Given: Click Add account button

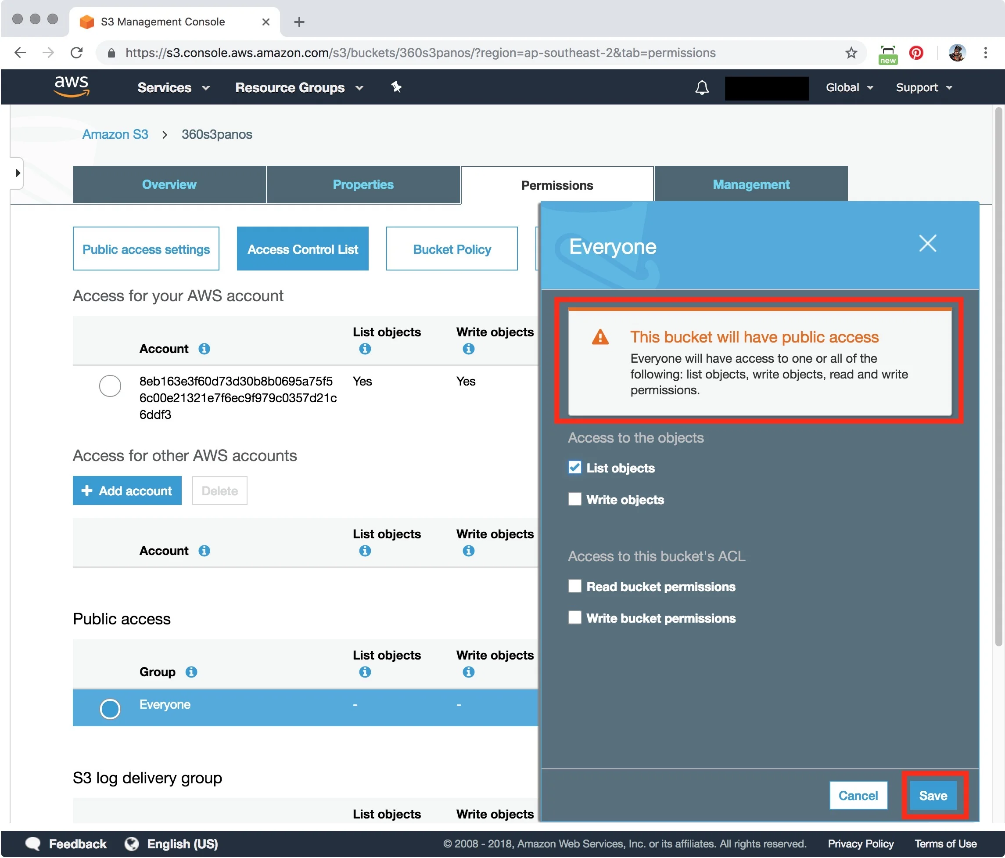Looking at the screenshot, I should pyautogui.click(x=127, y=490).
